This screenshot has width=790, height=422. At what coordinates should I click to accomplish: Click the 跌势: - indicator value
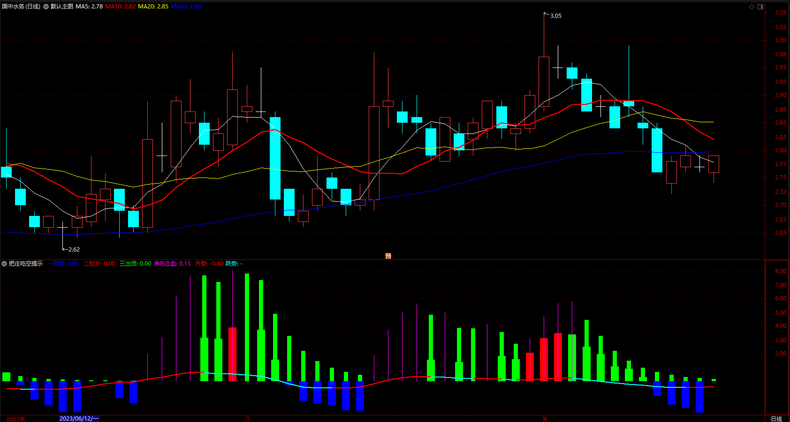pyautogui.click(x=234, y=264)
